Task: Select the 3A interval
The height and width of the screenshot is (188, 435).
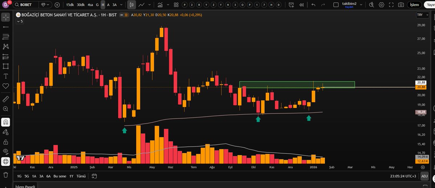Action: pyautogui.click(x=115, y=5)
